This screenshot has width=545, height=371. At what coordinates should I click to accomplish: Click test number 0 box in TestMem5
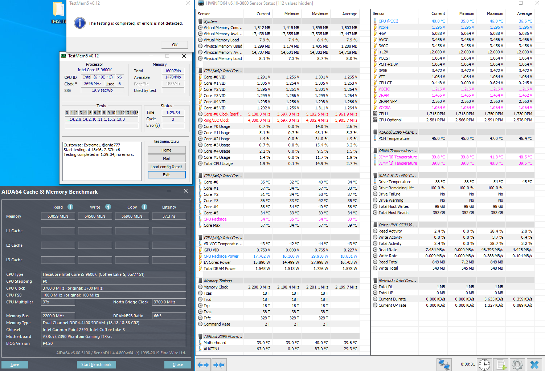67,113
